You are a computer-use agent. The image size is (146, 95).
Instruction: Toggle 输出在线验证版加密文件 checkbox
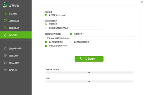46,46
